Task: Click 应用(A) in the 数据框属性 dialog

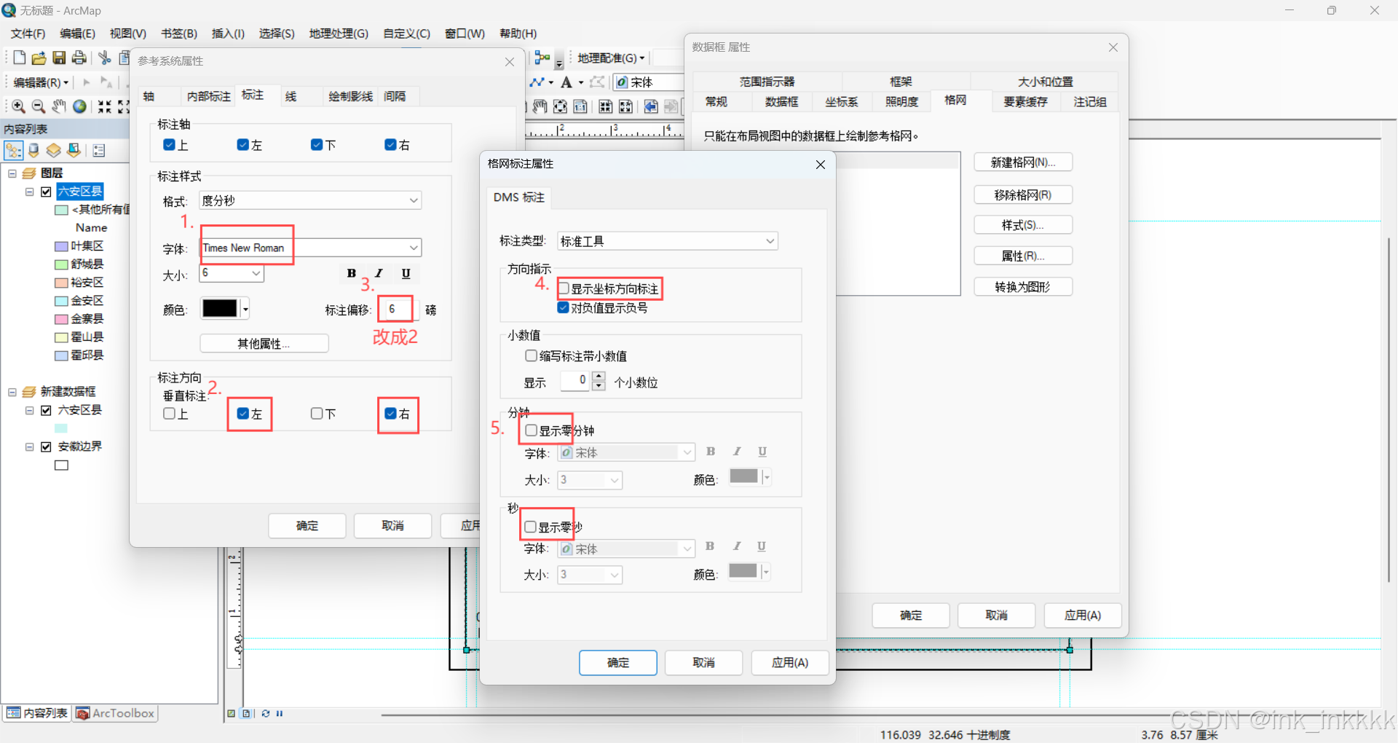Action: pos(1083,616)
